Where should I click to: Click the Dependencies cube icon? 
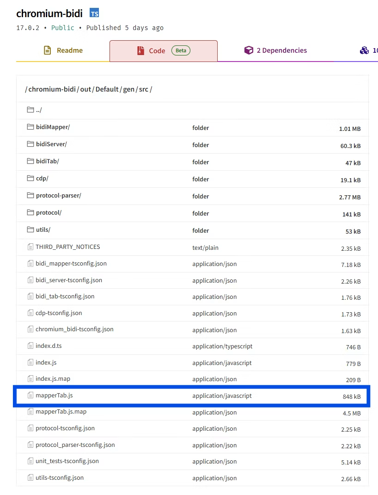pyautogui.click(x=249, y=50)
